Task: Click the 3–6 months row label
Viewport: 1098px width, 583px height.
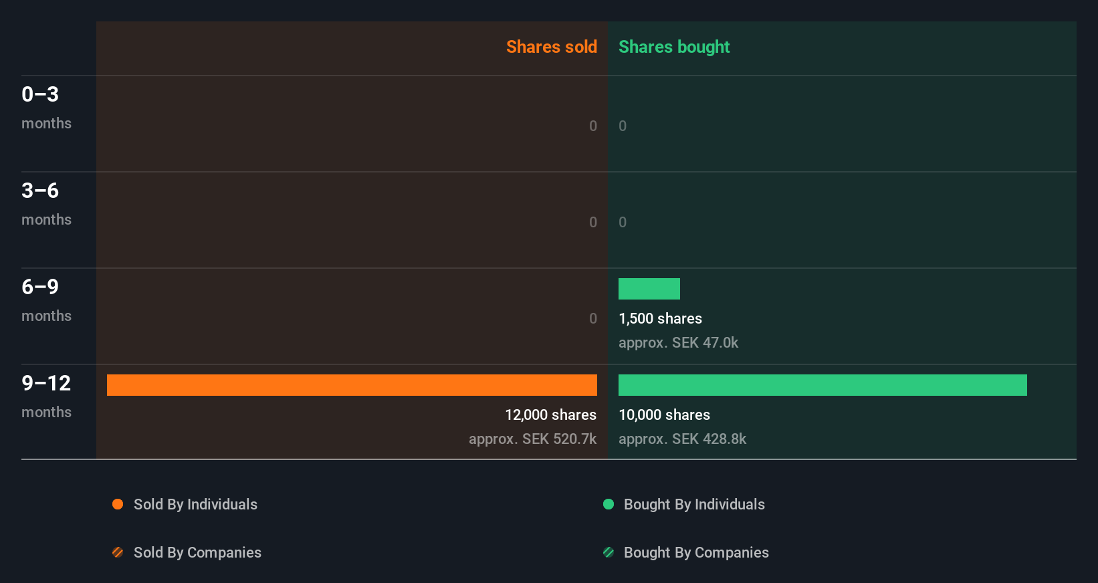Action: tap(46, 204)
